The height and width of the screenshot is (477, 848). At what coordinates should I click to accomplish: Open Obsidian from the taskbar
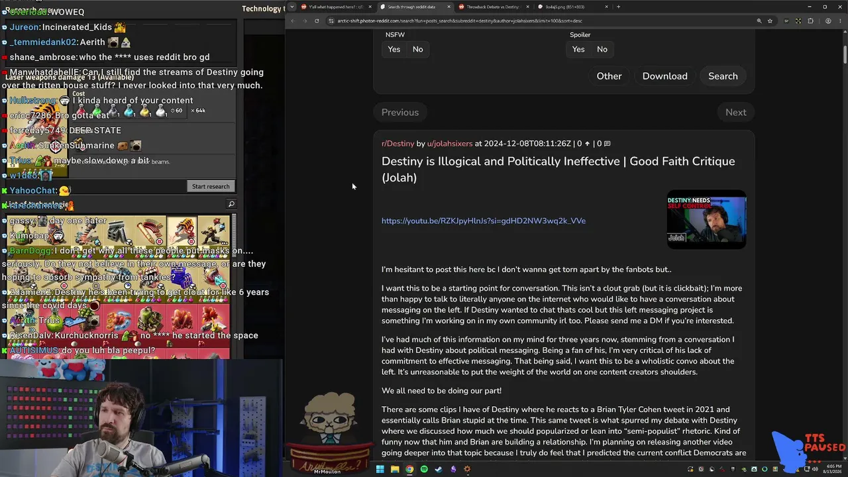tap(453, 469)
